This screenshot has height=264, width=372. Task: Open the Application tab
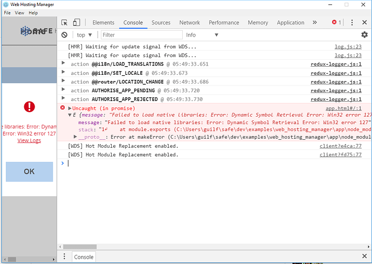291,23
